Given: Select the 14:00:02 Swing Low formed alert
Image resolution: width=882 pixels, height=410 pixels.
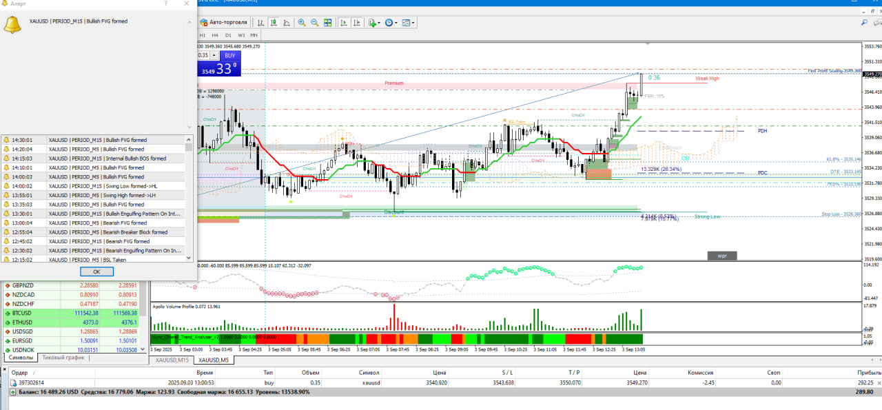Looking at the screenshot, I should pyautogui.click(x=93, y=186).
